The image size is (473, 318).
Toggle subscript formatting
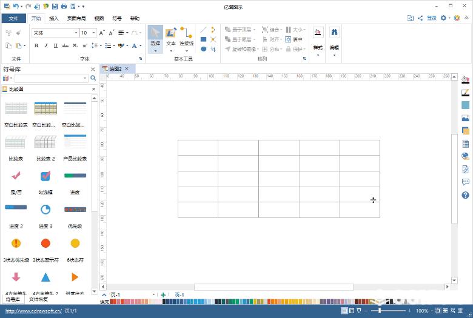coord(75,45)
